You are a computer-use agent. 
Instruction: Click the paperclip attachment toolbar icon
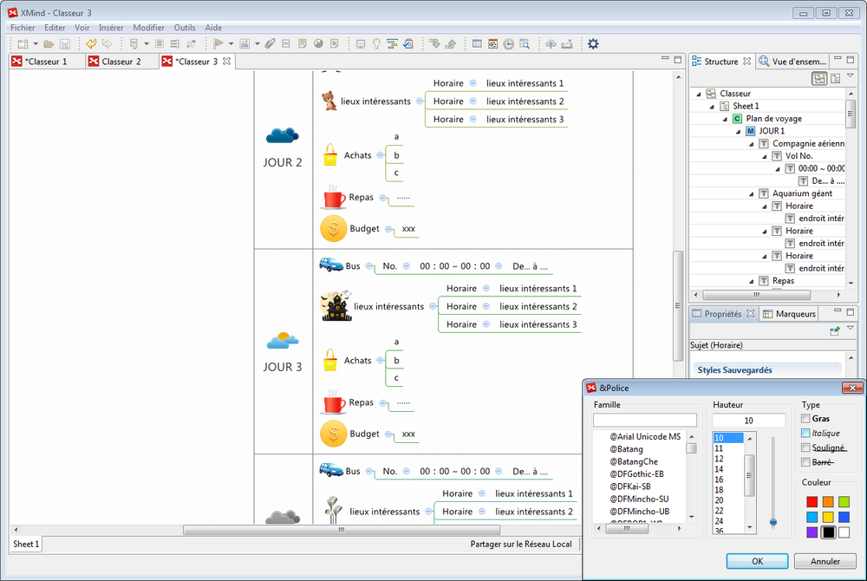pyautogui.click(x=270, y=43)
